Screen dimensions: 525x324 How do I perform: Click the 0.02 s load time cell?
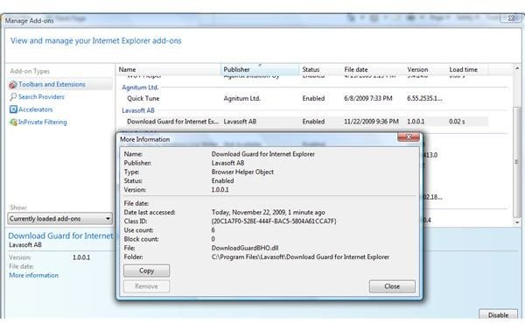coord(457,122)
